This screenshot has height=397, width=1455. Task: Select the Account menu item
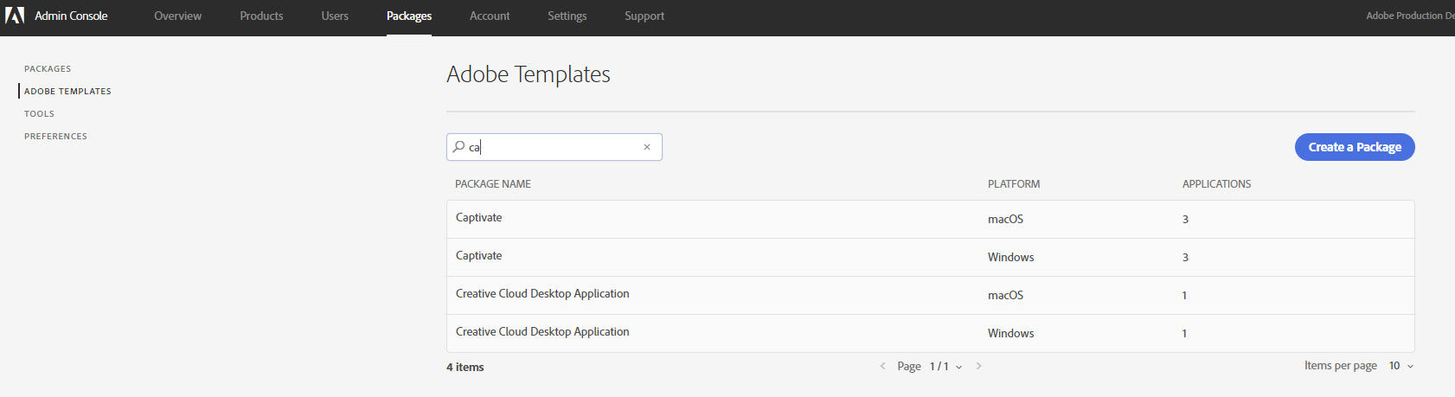pos(490,16)
